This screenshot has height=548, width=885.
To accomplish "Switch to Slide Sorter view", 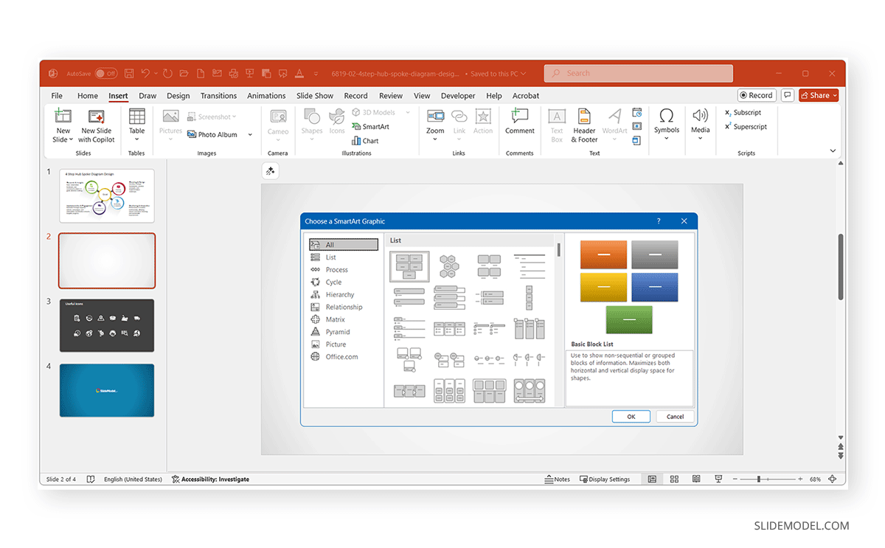I will click(673, 479).
